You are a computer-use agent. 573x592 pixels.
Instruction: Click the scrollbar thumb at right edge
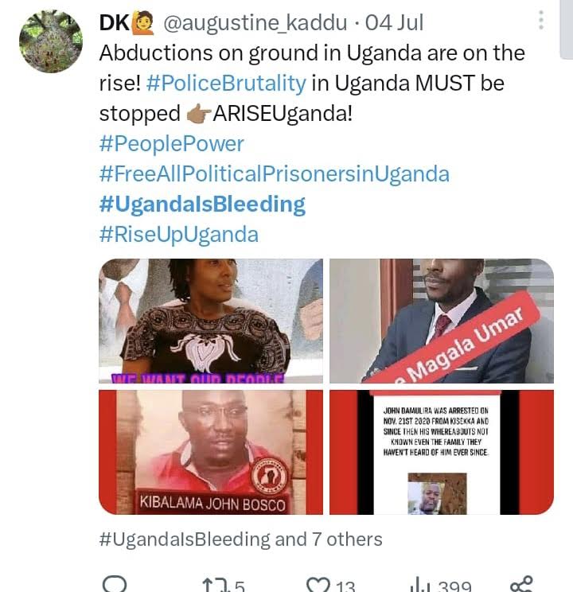pyautogui.click(x=566, y=29)
